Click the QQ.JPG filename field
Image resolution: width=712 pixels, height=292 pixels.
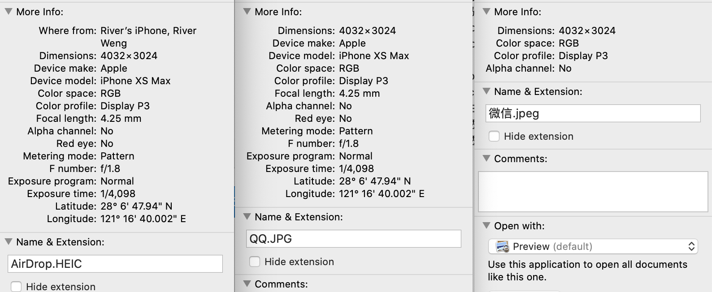click(x=353, y=239)
